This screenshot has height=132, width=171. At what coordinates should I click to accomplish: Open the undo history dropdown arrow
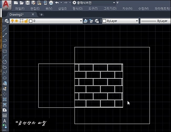click(x=61, y=3)
